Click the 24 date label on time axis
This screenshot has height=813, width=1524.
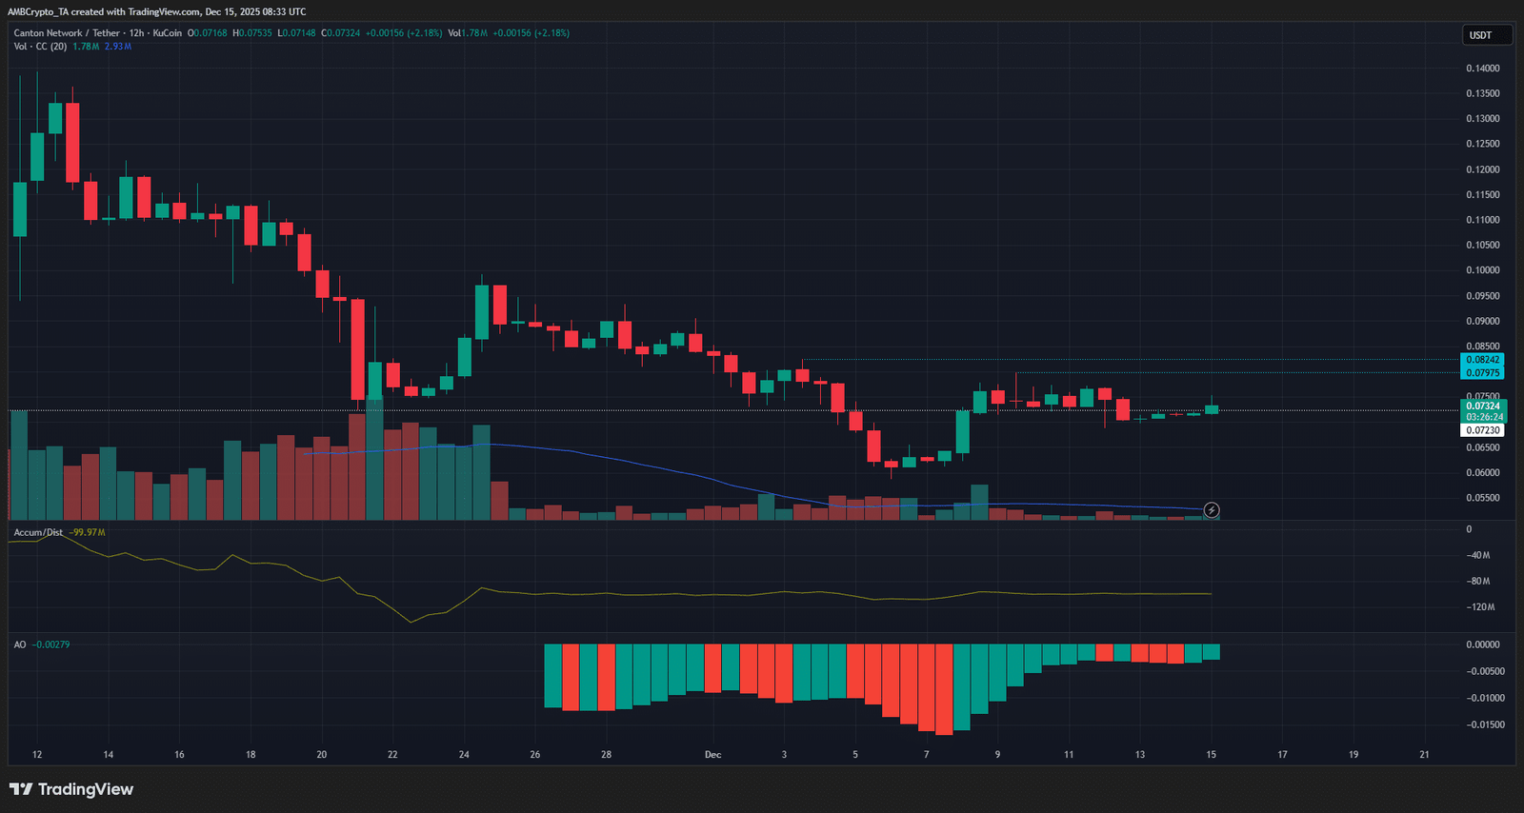(464, 755)
